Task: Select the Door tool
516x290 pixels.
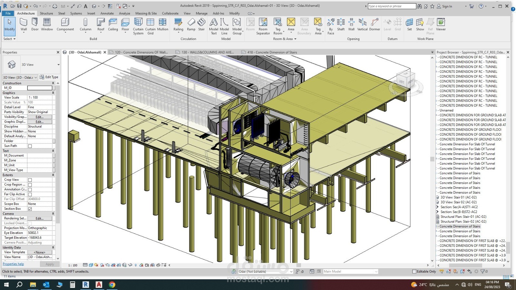Action: pos(35,24)
